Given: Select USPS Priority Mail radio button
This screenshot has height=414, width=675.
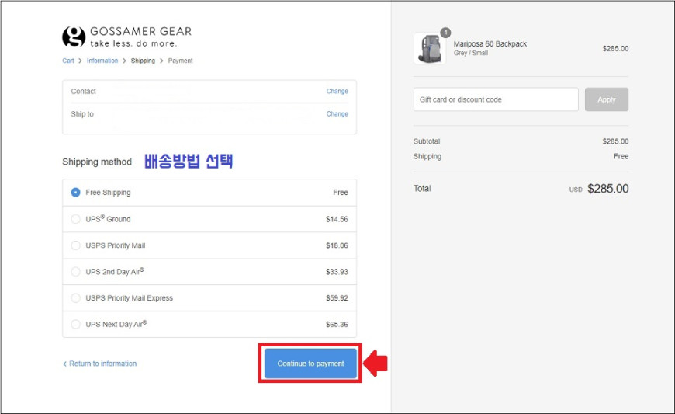Looking at the screenshot, I should click(x=75, y=245).
